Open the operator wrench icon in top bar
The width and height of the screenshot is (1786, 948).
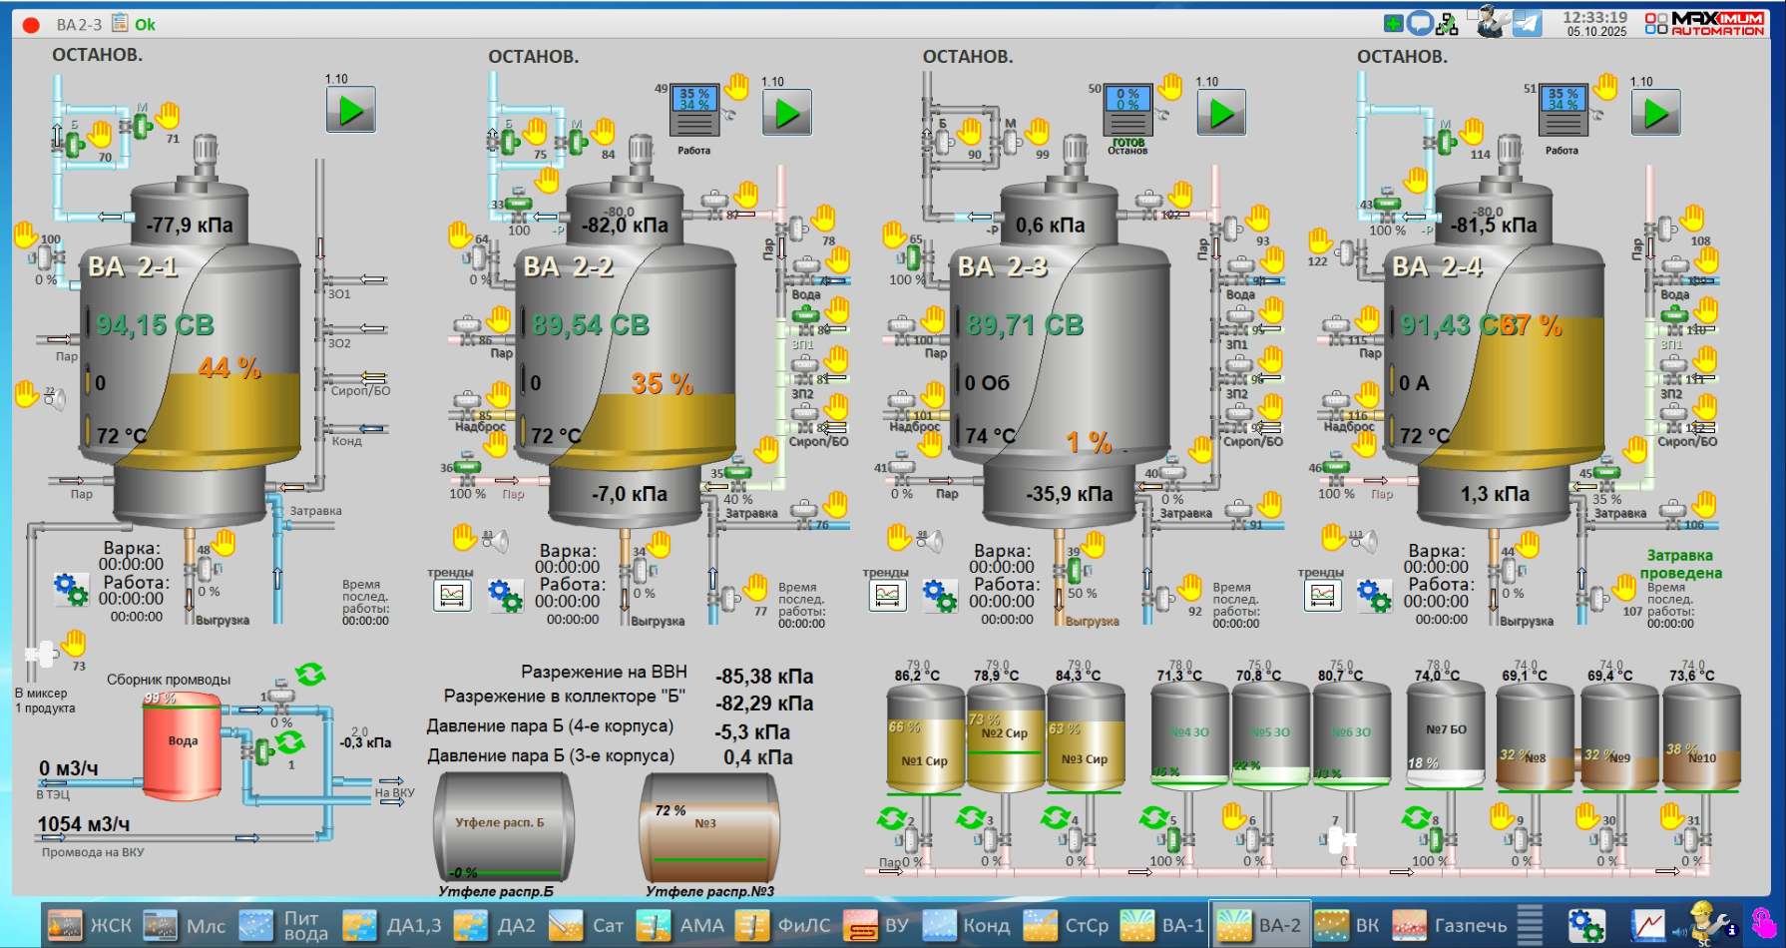click(1491, 22)
